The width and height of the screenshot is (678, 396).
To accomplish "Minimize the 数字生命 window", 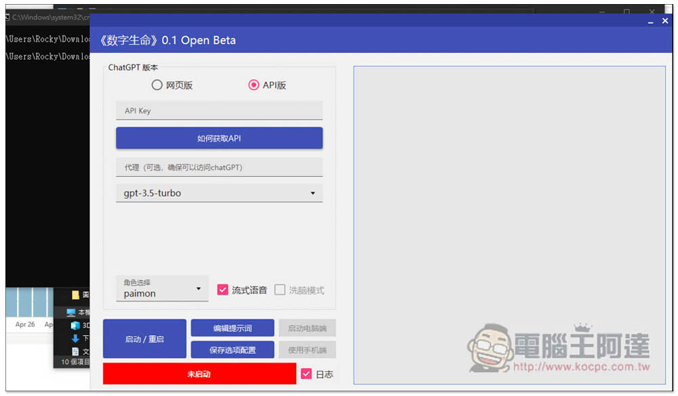I will [x=650, y=21].
